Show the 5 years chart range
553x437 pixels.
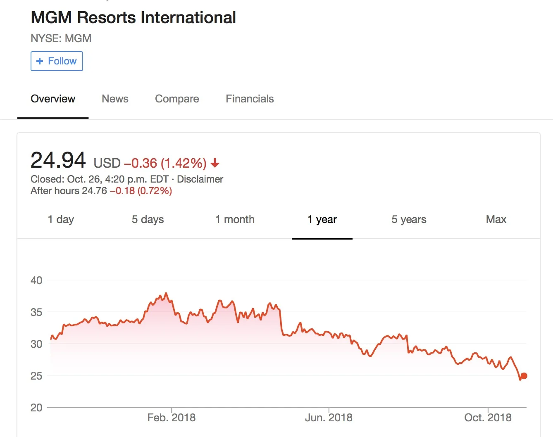click(x=409, y=219)
